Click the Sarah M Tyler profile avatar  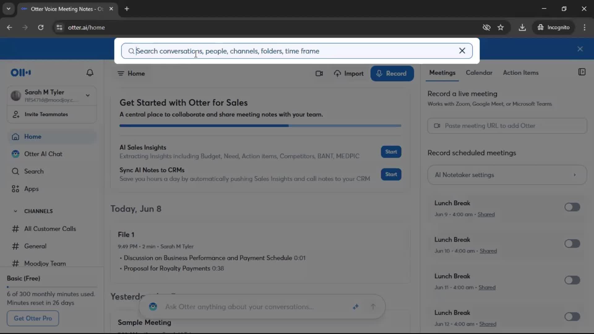pos(16,96)
